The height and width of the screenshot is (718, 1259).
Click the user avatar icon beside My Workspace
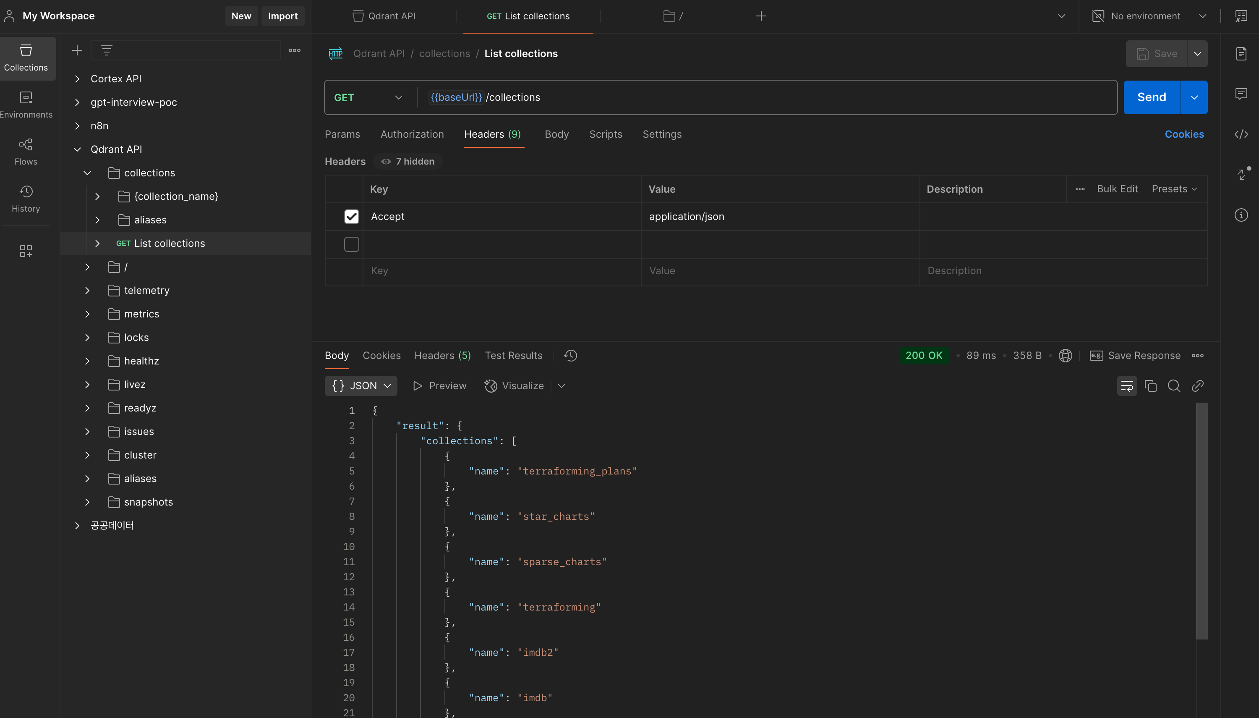coord(9,16)
